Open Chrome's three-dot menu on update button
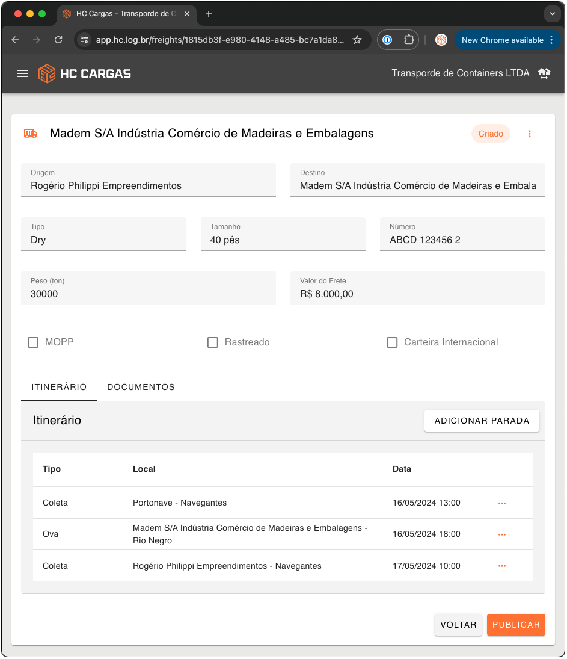This screenshot has width=567, height=659. (551, 40)
